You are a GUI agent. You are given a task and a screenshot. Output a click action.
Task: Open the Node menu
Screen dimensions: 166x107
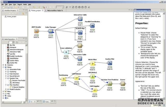tap(25, 4)
